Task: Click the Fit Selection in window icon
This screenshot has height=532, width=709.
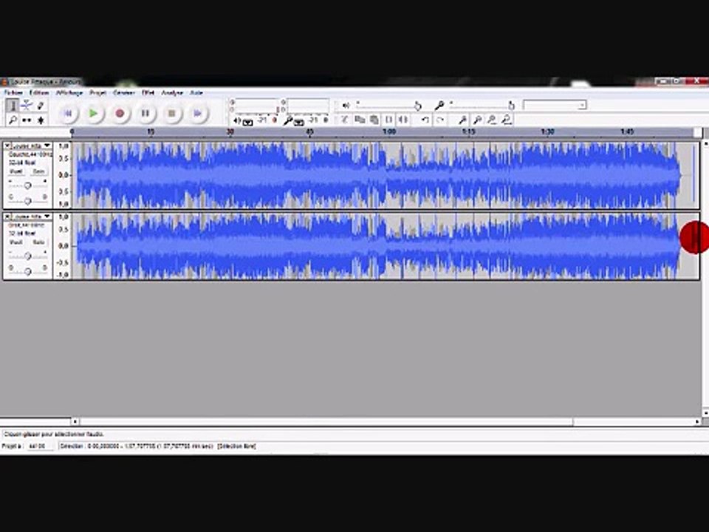Action: (x=492, y=120)
